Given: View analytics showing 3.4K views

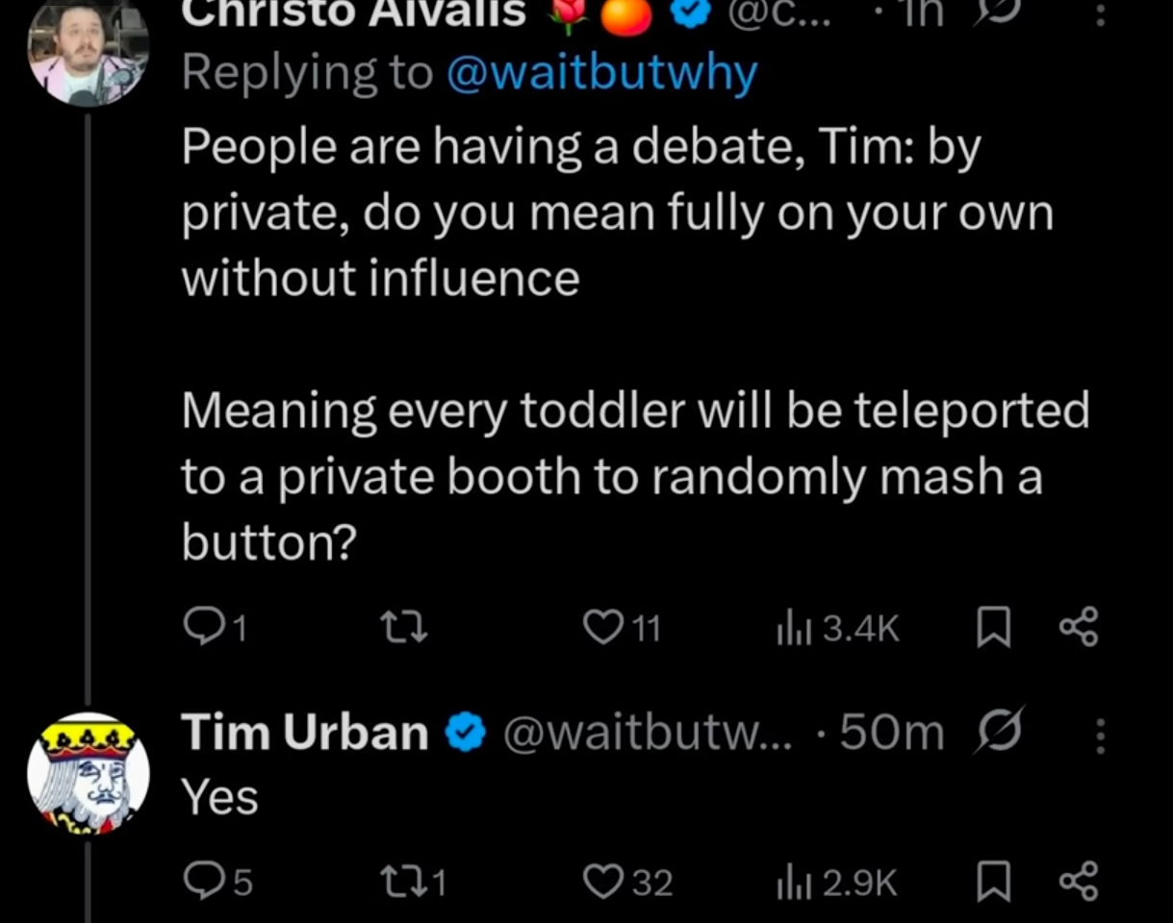Looking at the screenshot, I should pos(837,629).
